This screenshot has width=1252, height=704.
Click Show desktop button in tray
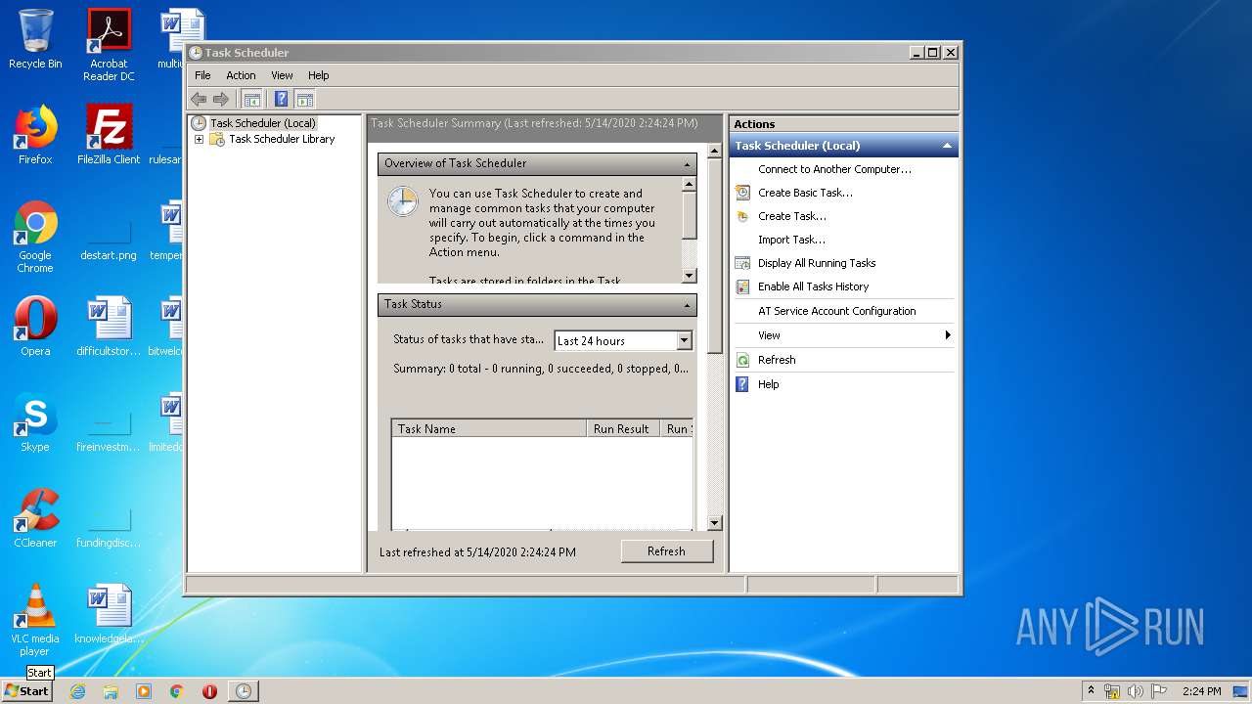(x=1242, y=691)
